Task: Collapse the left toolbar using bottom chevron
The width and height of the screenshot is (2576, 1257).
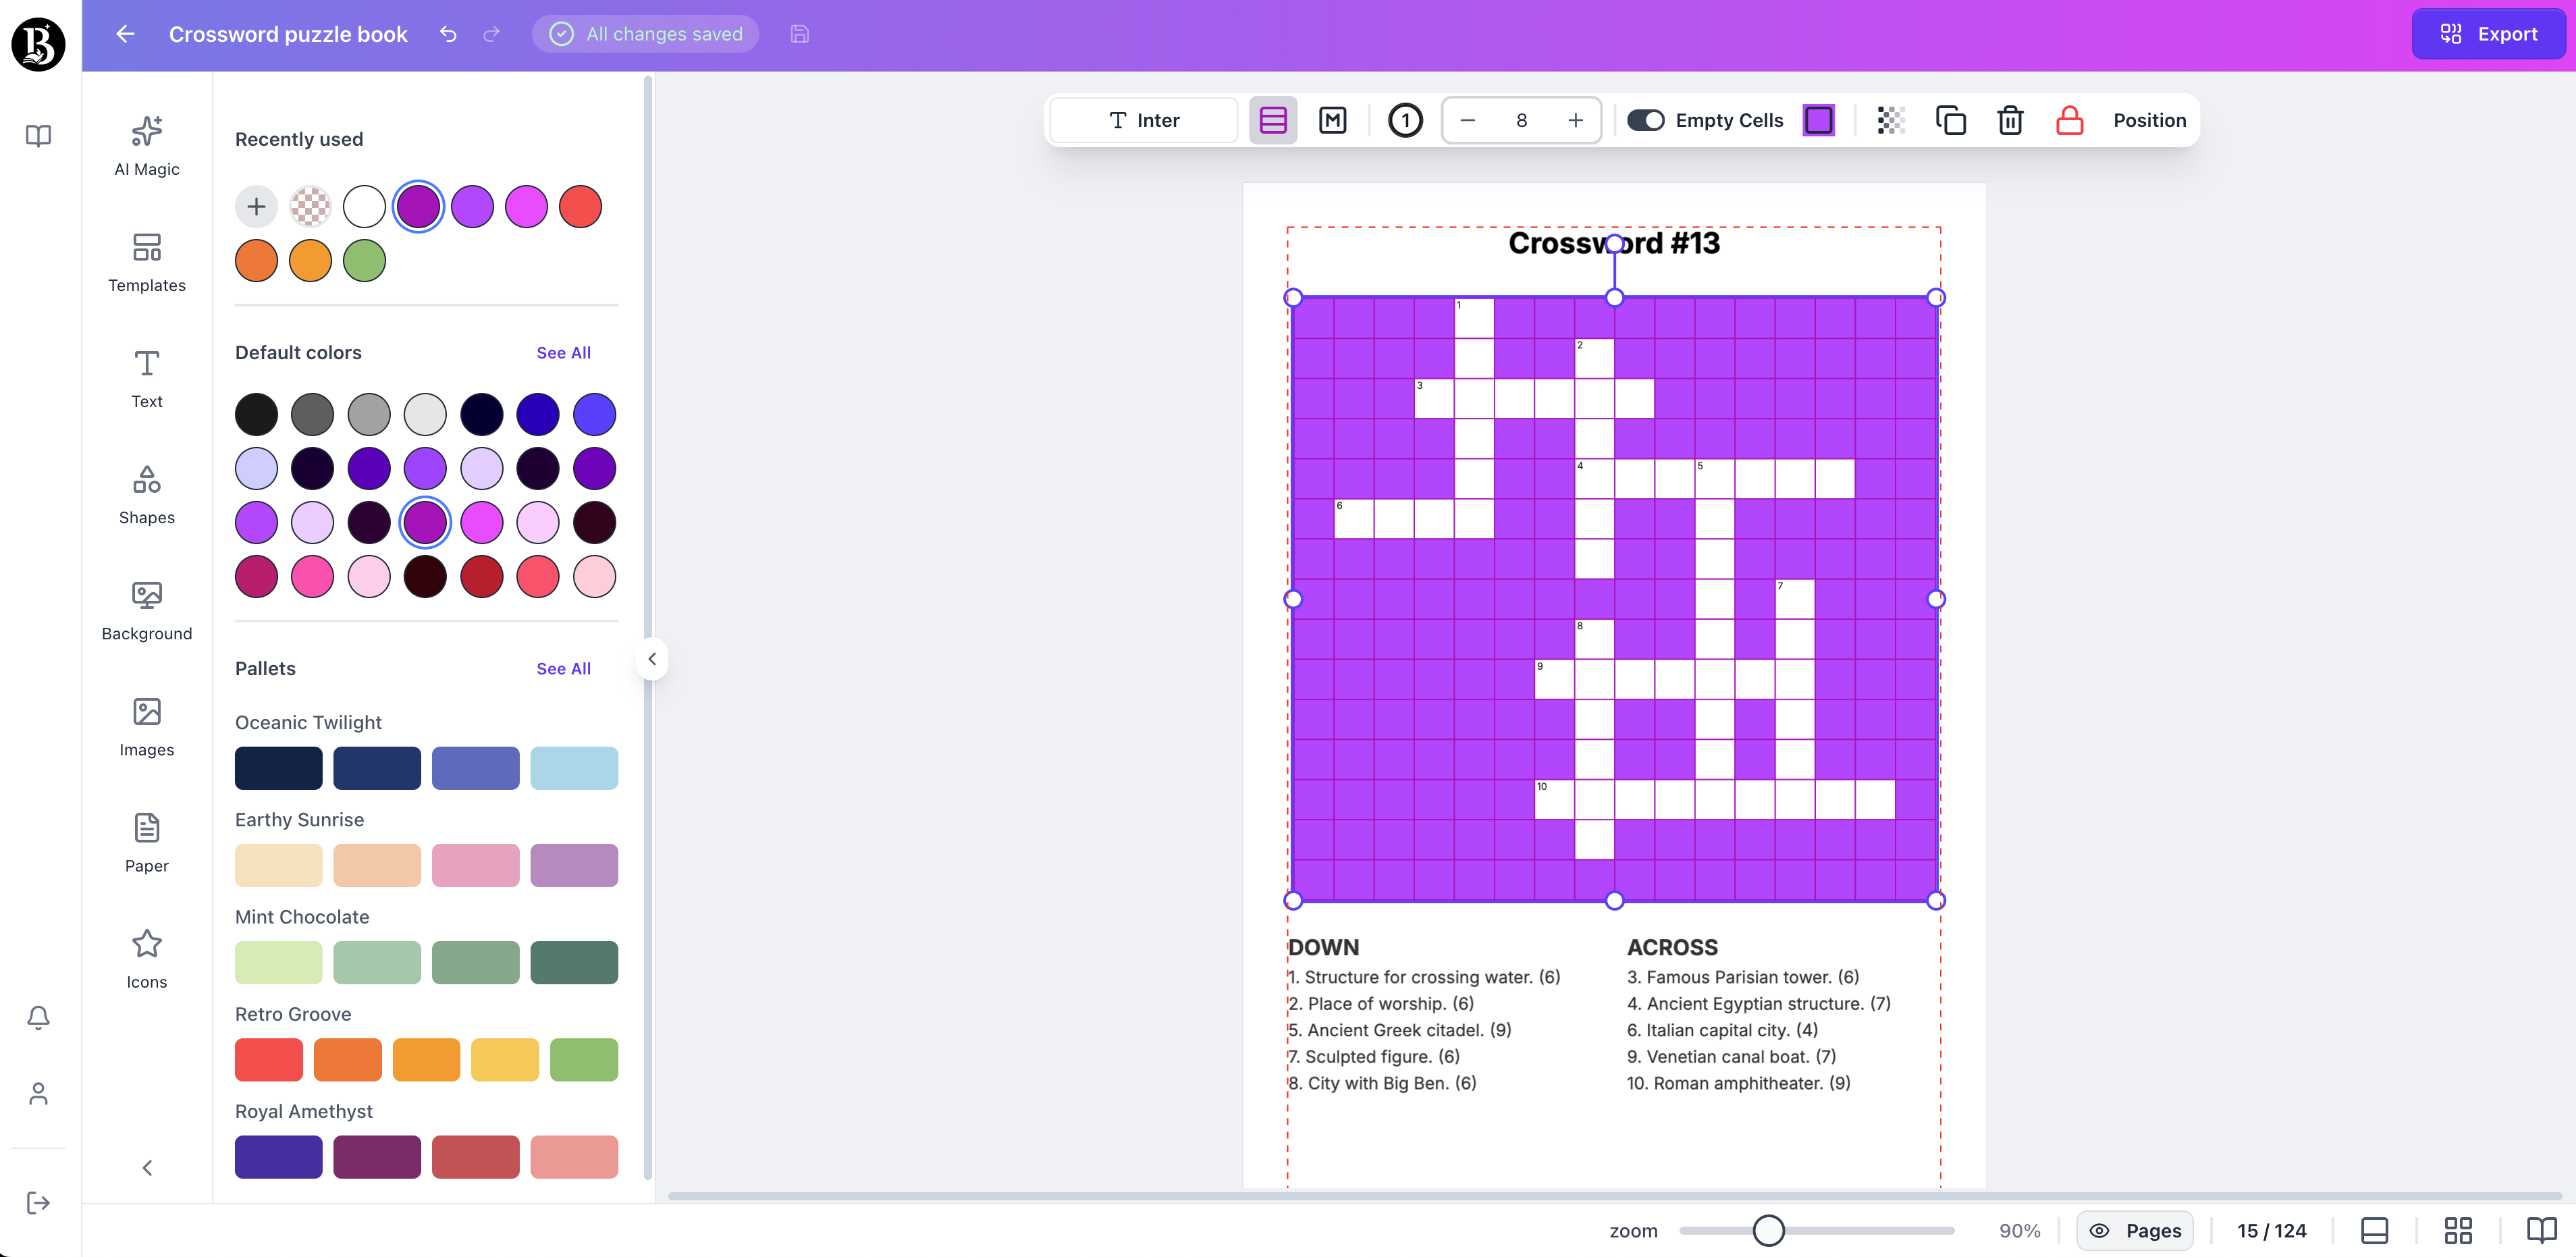Action: pos(146,1167)
